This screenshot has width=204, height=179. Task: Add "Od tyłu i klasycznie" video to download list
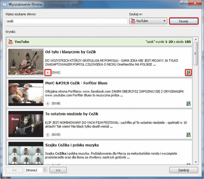click(x=188, y=73)
